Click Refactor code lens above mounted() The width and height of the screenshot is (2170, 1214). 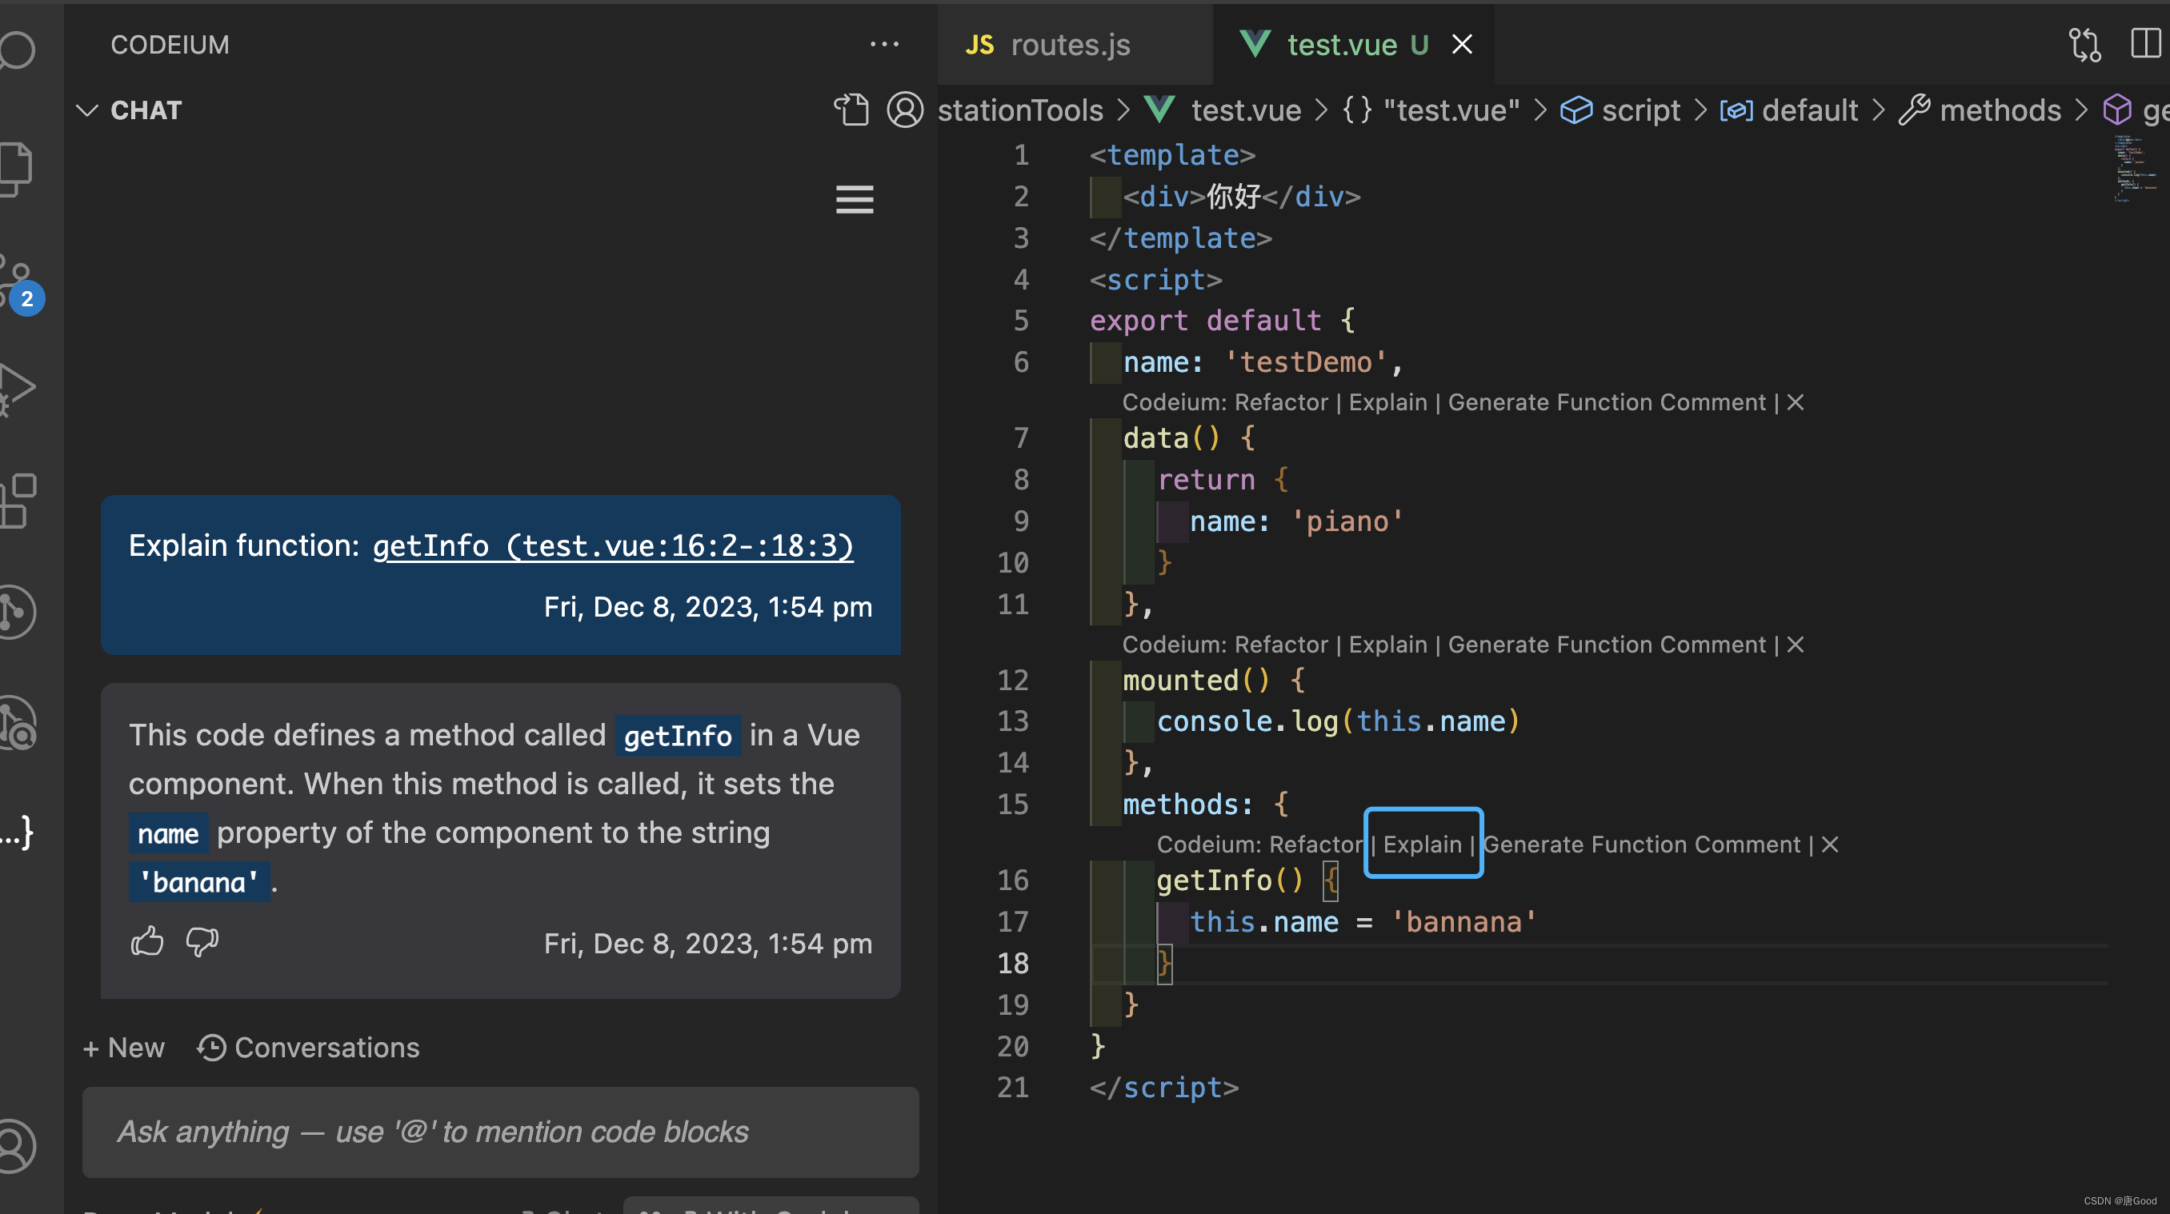1281,644
